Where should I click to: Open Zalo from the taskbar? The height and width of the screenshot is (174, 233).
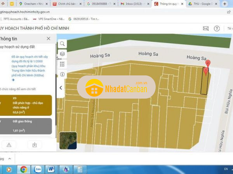pyautogui.click(x=38, y=169)
